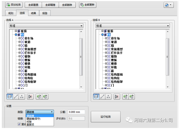
Task: Expand the 桩顶 node in 选择 A
Action: (x=16, y=31)
